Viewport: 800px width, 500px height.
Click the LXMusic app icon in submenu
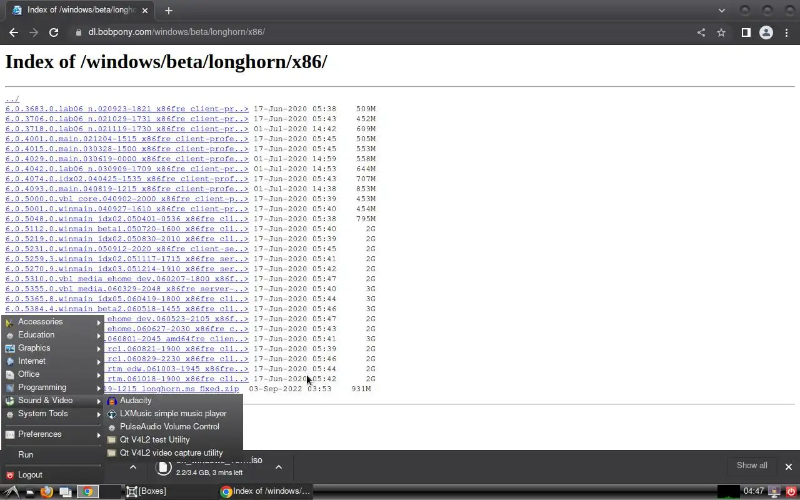click(x=112, y=414)
